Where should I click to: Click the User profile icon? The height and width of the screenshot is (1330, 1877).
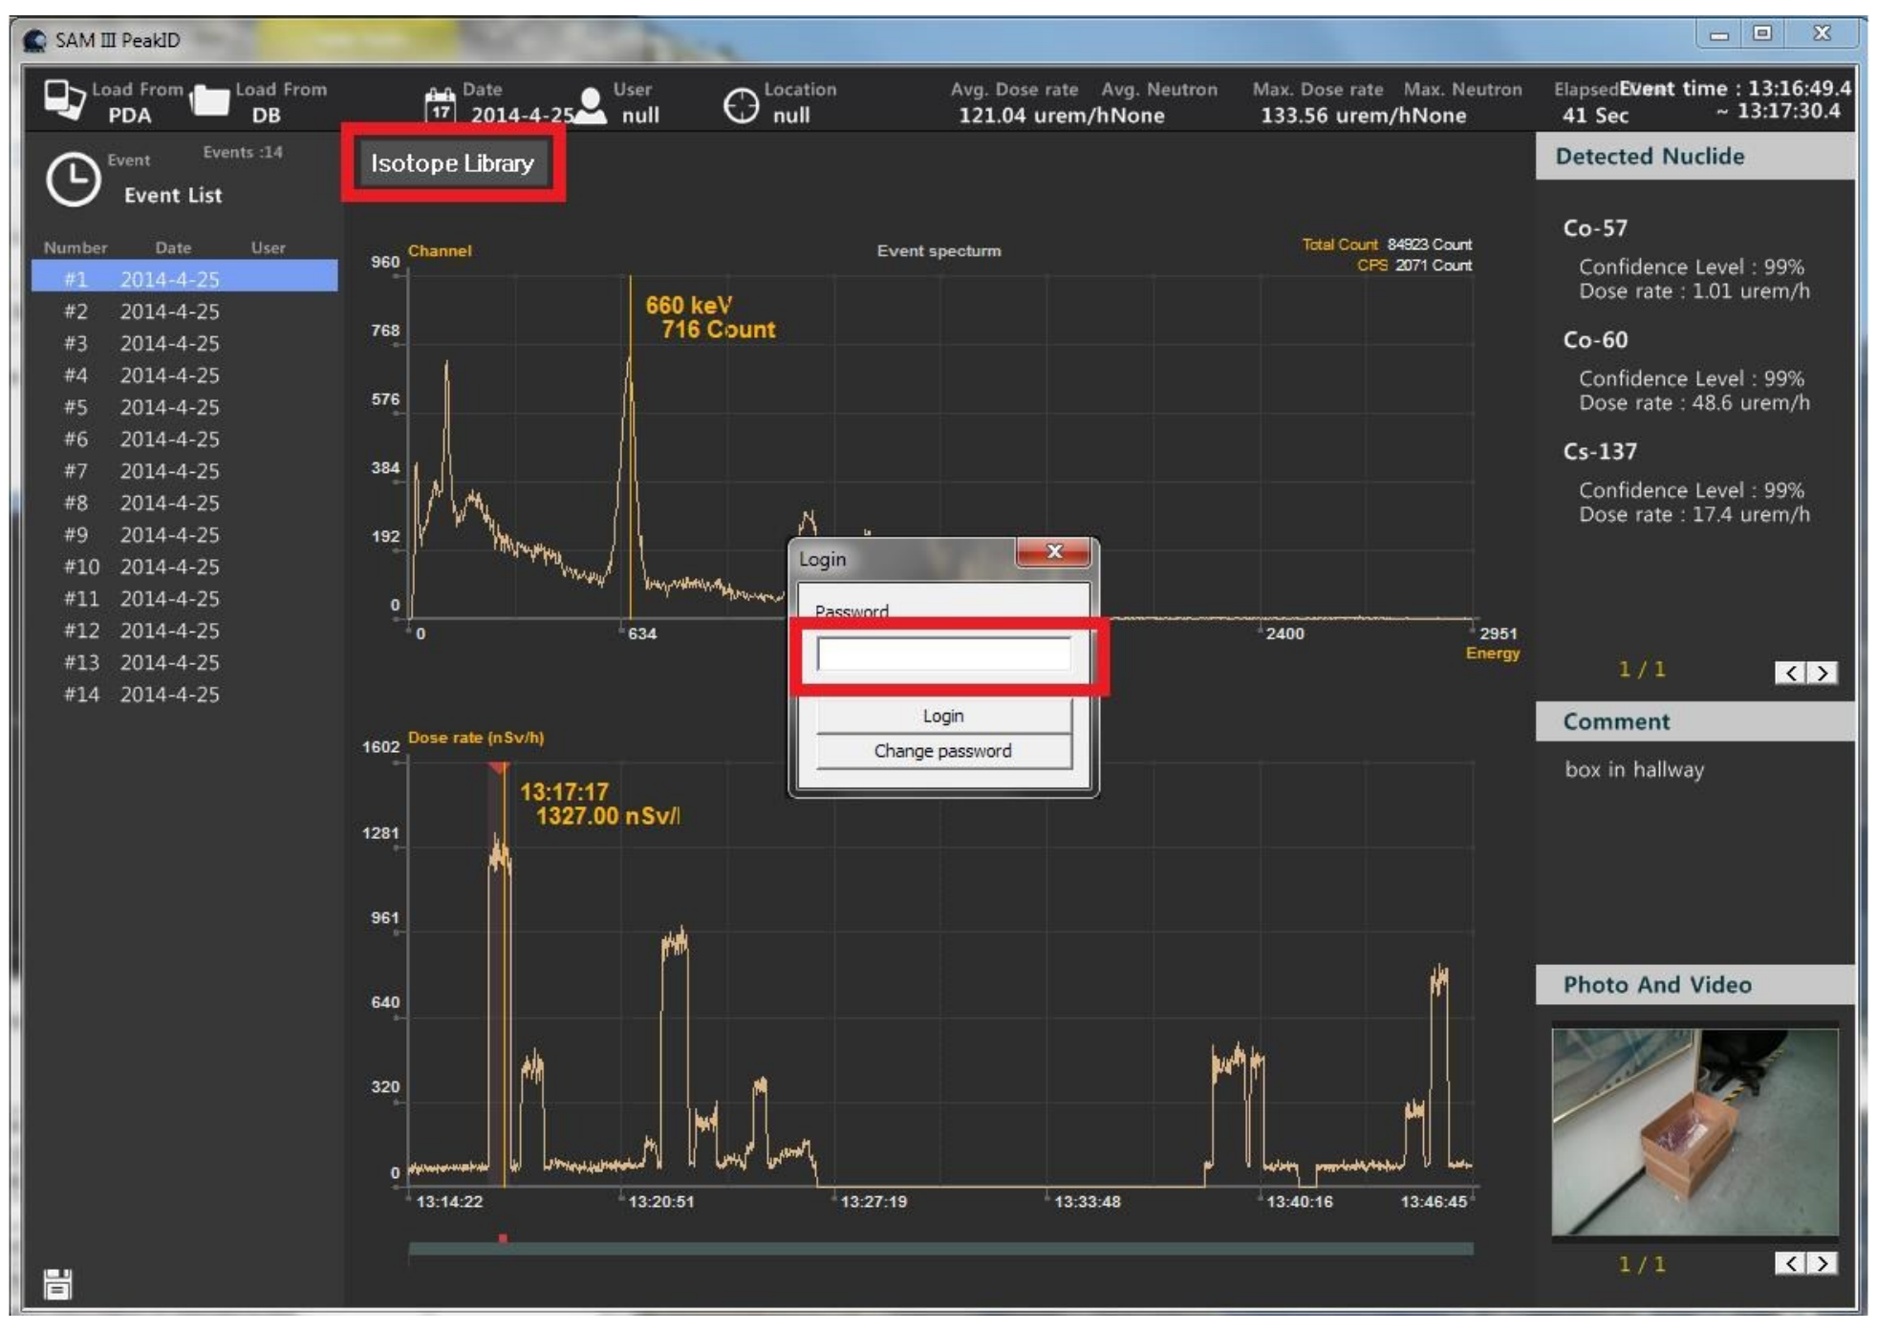(x=592, y=105)
